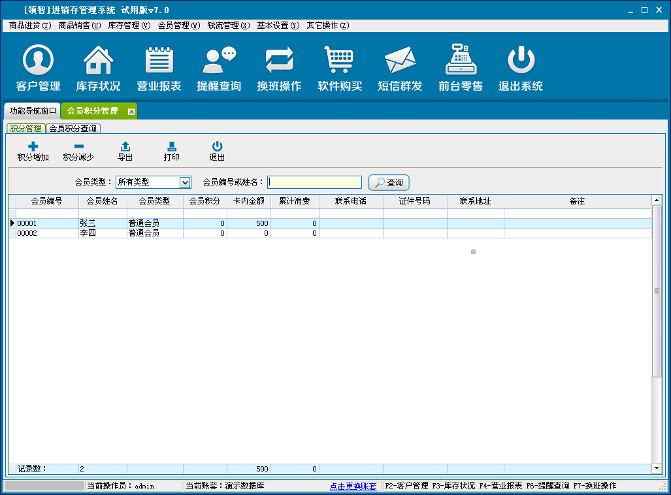This screenshot has height=495, width=671.
Task: Click the 库存状况 house icon
Action: (98, 61)
